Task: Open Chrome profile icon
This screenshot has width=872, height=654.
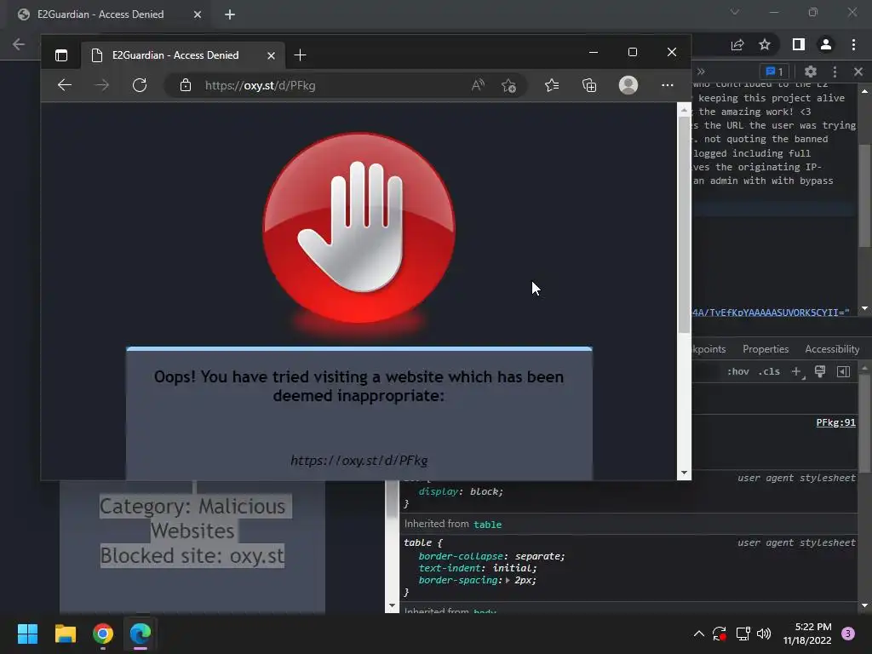Action: (826, 44)
